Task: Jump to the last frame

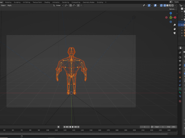Action: pyautogui.click(x=78, y=127)
